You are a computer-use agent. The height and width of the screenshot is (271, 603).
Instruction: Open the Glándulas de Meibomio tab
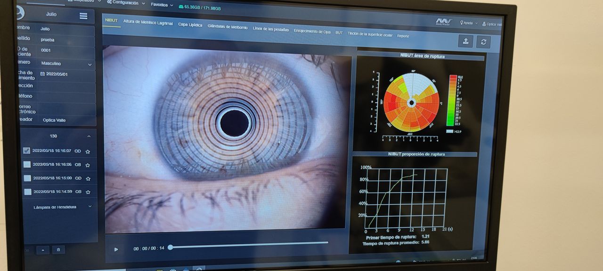[227, 27]
